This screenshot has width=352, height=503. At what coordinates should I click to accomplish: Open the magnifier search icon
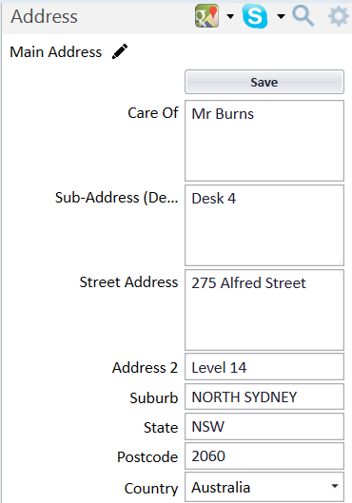pos(303,16)
